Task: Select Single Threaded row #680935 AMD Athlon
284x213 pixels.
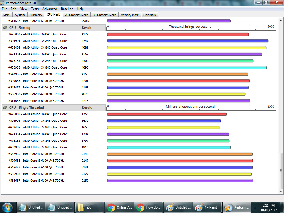Action: pyautogui.click(x=37, y=147)
